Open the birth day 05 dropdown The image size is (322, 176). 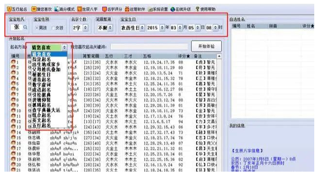click(x=198, y=28)
